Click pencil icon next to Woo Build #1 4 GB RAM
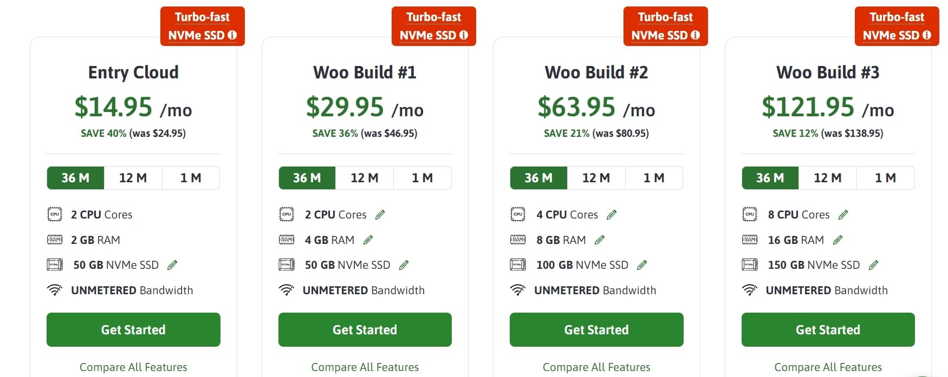The image size is (948, 377). tap(368, 240)
